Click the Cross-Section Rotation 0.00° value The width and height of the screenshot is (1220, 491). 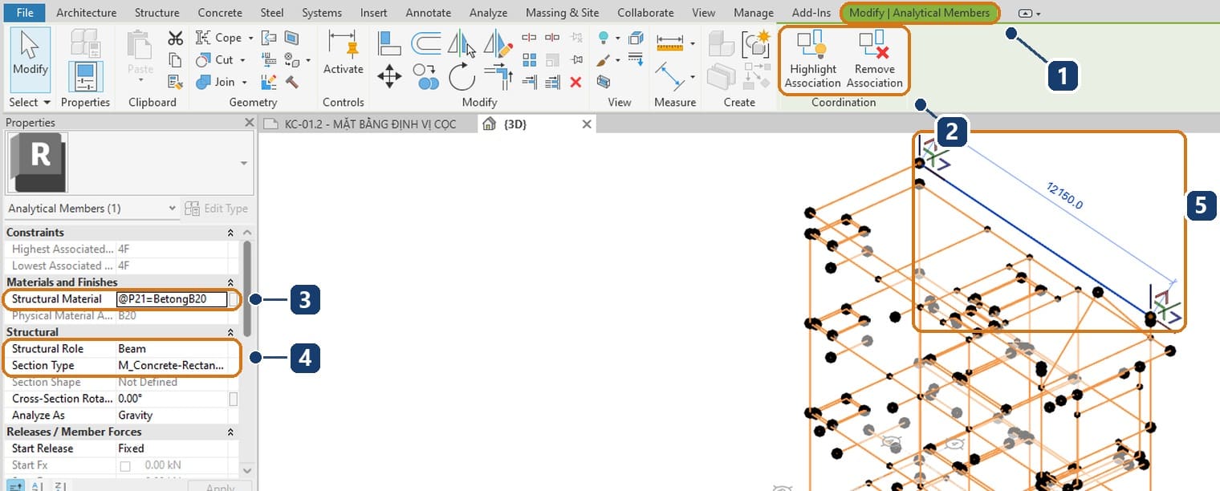coord(172,399)
